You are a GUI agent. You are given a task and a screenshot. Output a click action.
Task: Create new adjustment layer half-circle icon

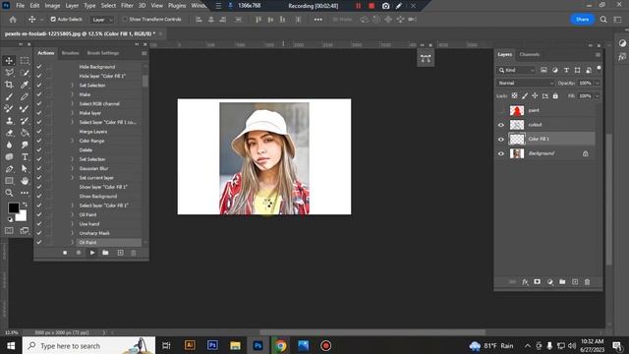[550, 282]
